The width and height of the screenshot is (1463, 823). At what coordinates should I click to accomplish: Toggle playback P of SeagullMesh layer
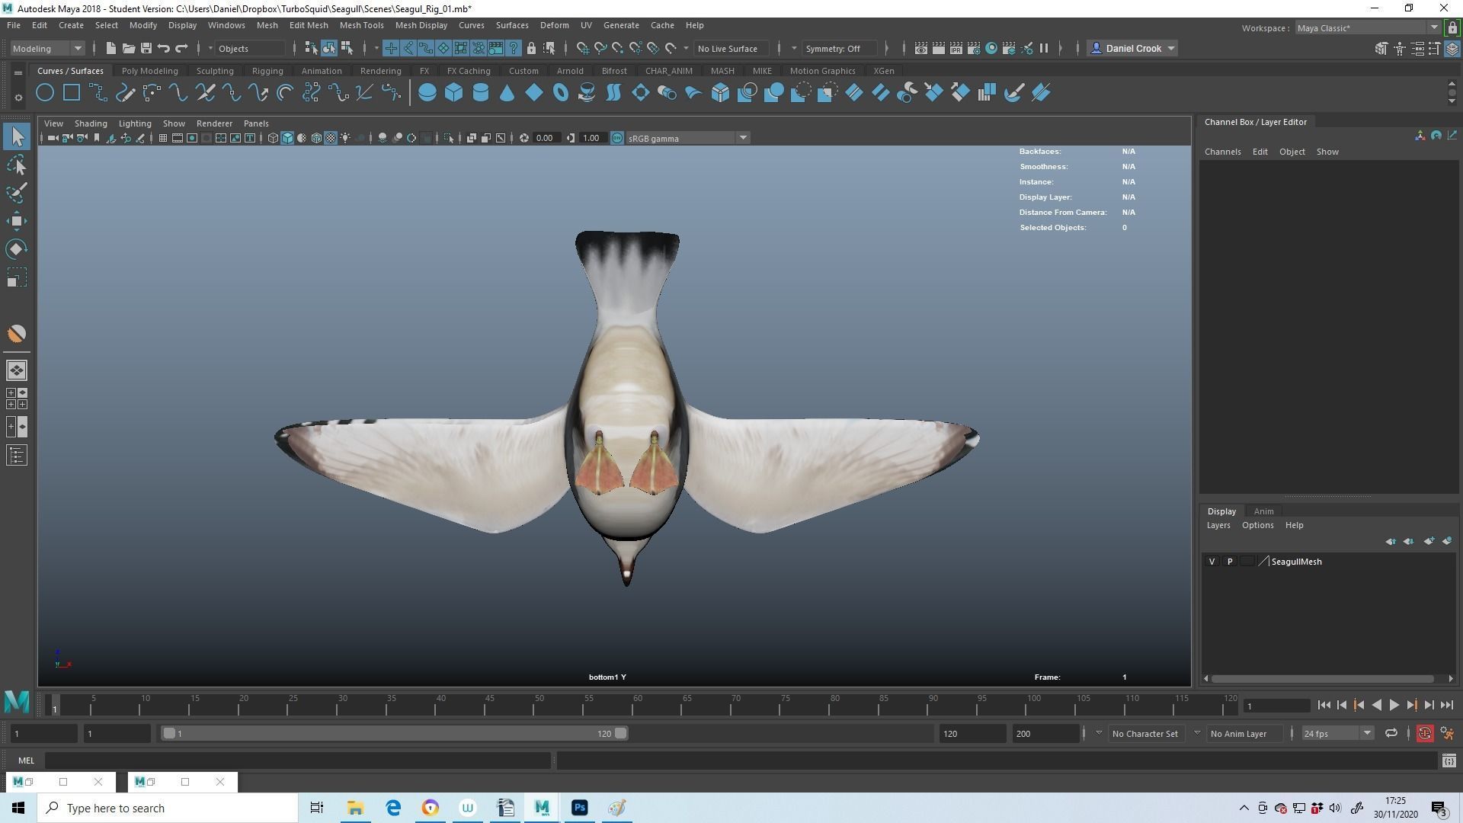(x=1229, y=562)
